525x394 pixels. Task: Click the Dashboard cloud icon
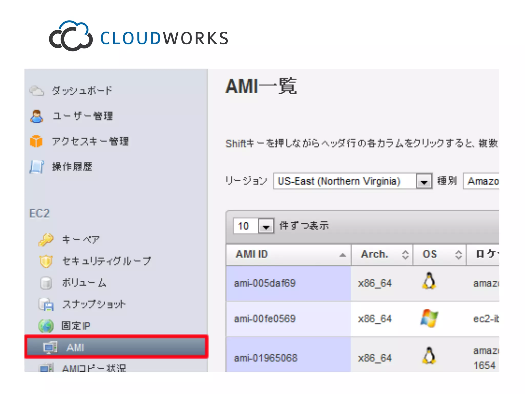36,91
